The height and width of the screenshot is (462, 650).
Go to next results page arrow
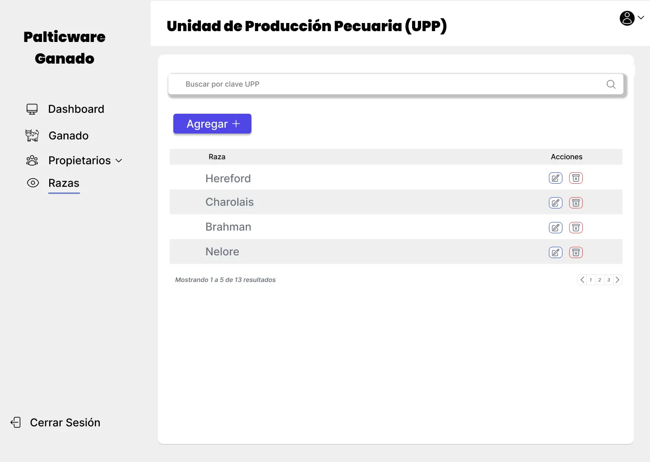pos(617,280)
